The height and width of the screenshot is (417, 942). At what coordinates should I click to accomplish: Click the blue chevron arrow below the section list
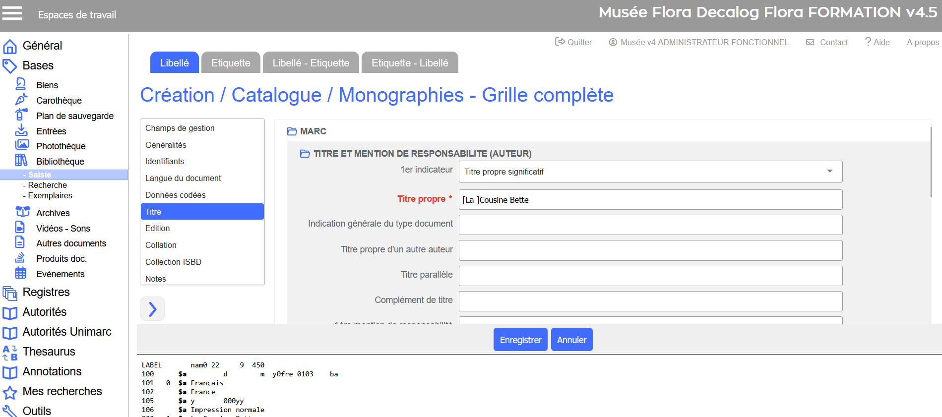point(152,309)
